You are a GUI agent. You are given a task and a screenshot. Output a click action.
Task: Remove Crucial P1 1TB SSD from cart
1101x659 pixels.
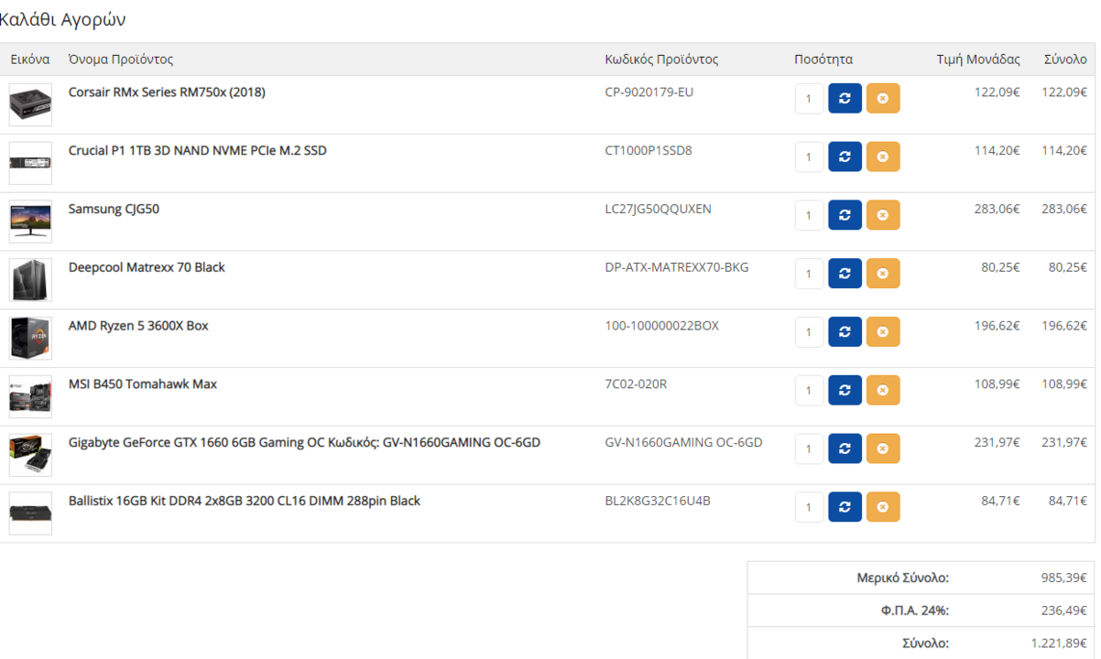[x=883, y=157]
